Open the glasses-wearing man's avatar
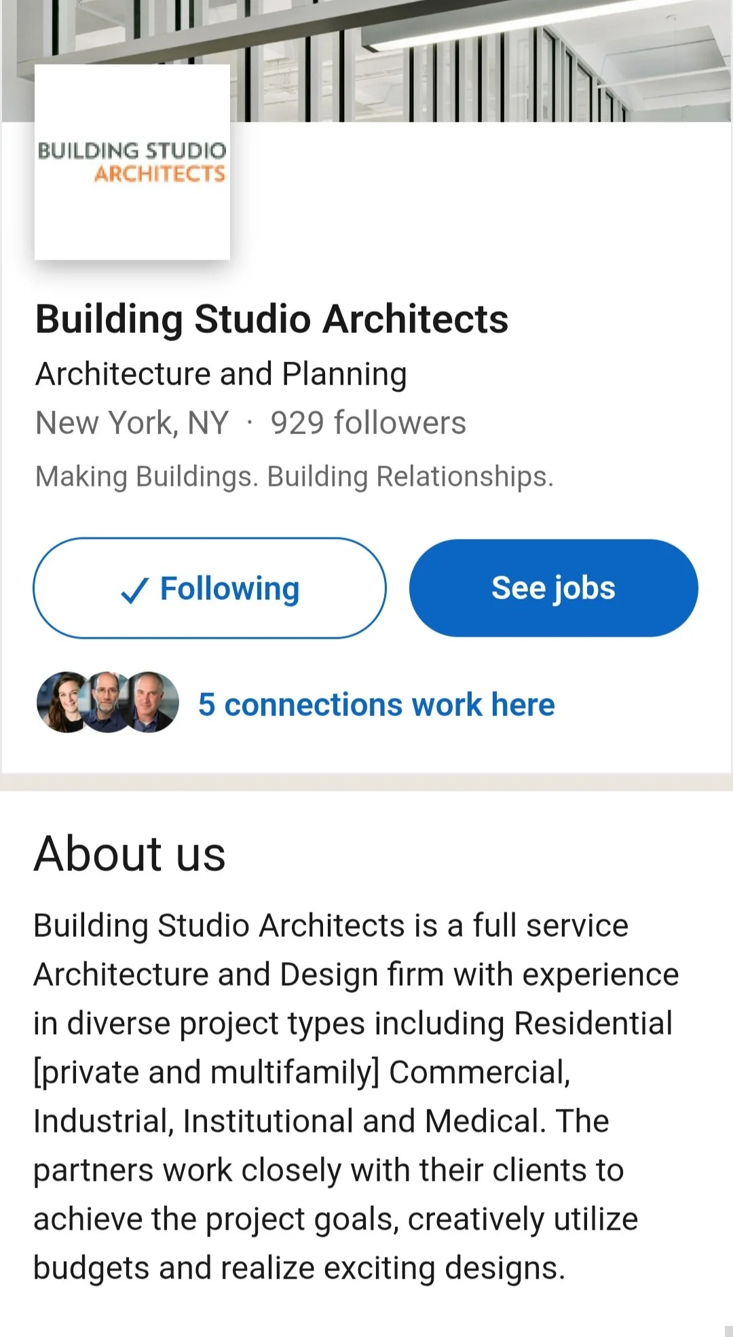733x1337 pixels. pyautogui.click(x=107, y=702)
